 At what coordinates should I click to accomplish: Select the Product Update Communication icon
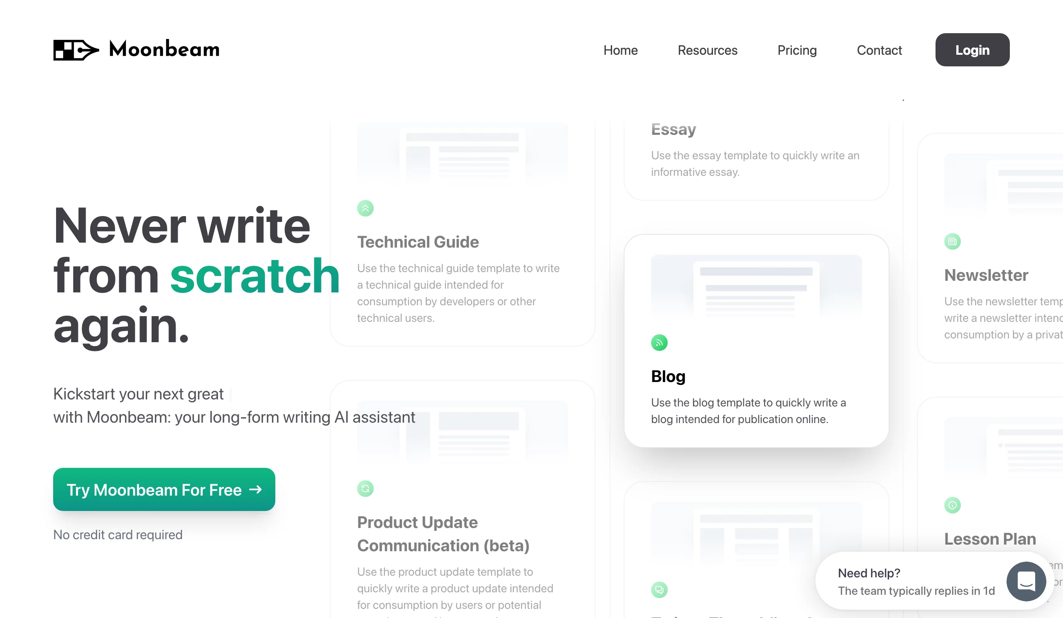pyautogui.click(x=366, y=489)
